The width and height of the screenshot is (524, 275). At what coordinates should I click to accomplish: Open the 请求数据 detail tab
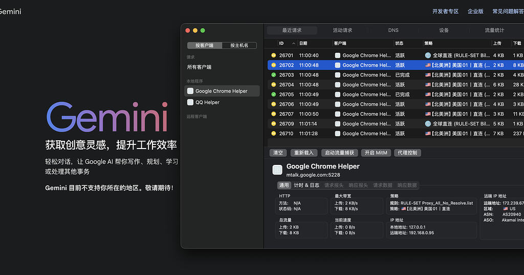[383, 185]
